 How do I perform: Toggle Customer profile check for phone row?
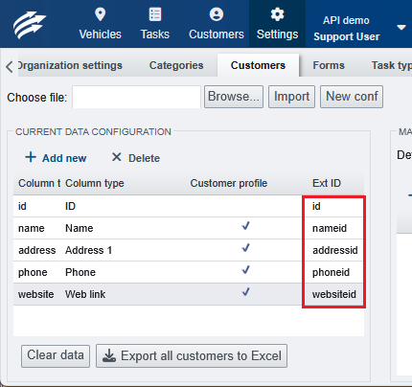(245, 270)
